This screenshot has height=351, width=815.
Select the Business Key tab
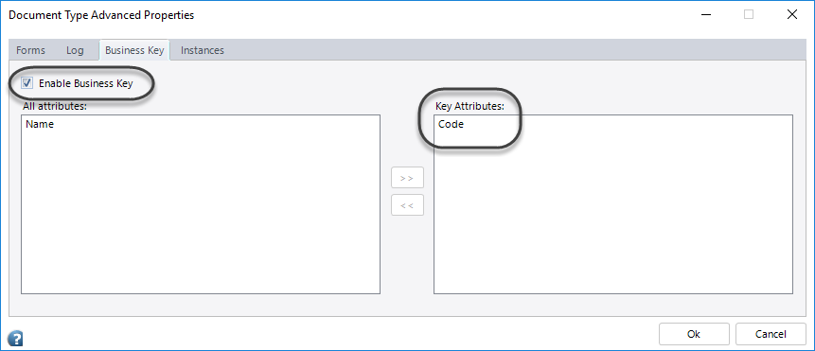tap(134, 50)
